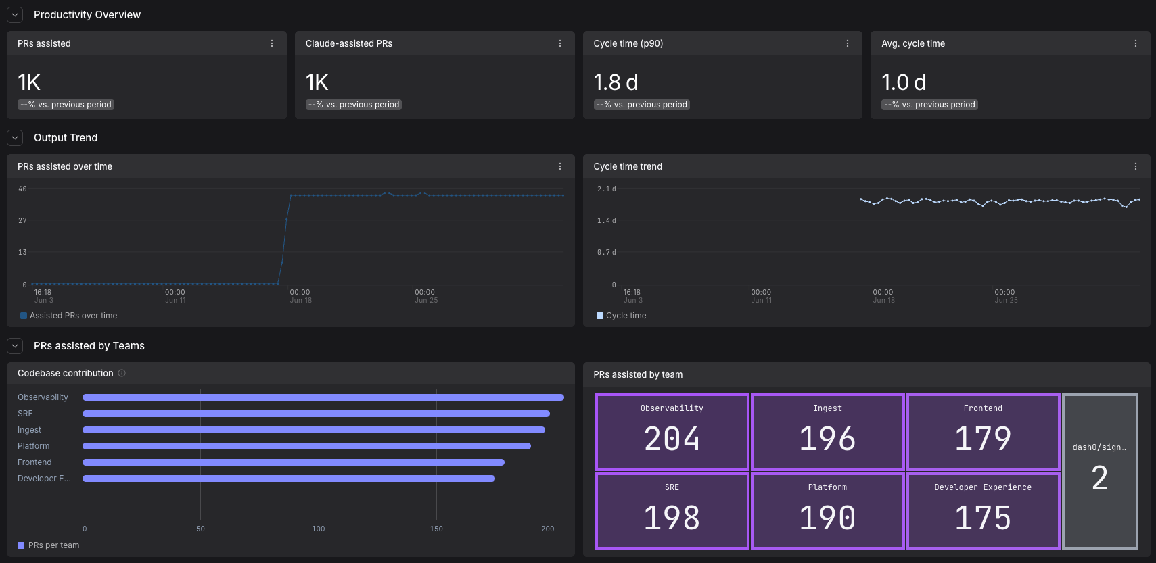This screenshot has height=563, width=1156.
Task: Toggle the PRs per team legend series
Action: tap(49, 545)
